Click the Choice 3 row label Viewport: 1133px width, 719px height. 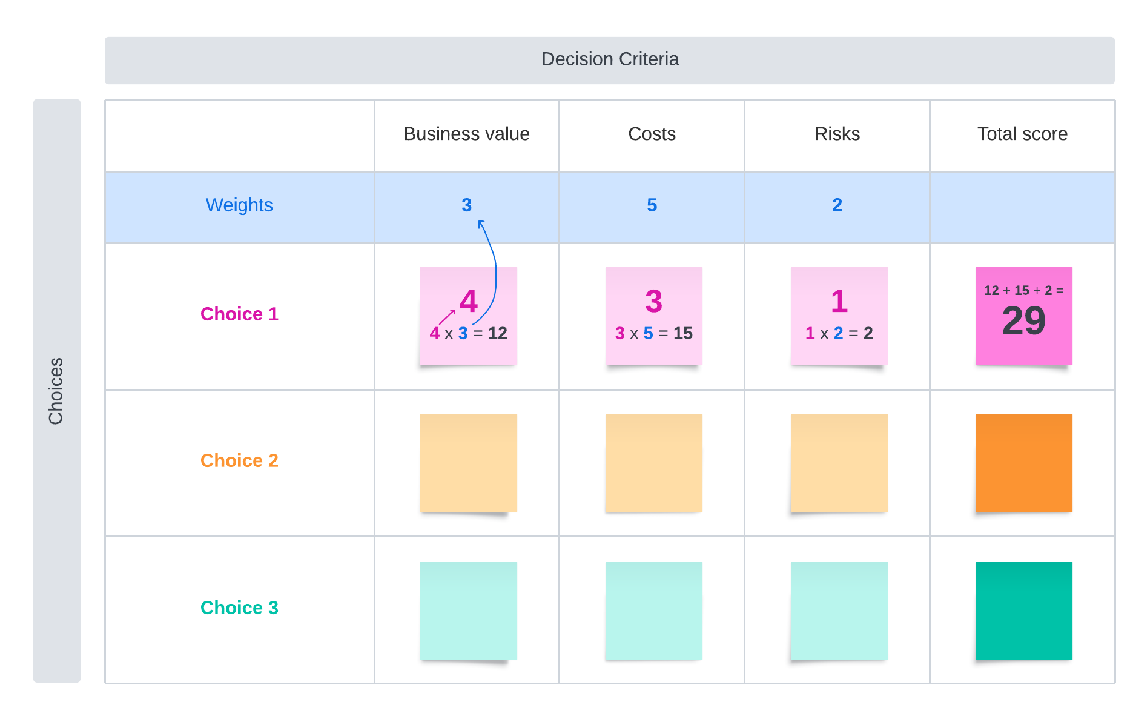[239, 608]
